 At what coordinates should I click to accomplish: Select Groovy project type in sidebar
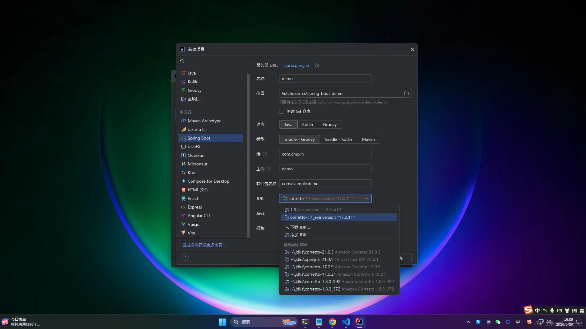pyautogui.click(x=211, y=90)
